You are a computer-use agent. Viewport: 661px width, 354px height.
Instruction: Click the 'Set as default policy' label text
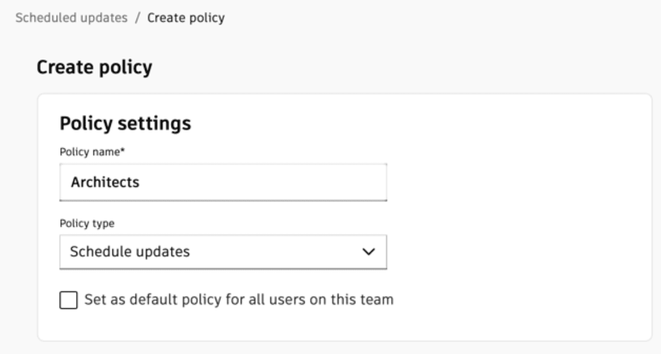click(181, 299)
